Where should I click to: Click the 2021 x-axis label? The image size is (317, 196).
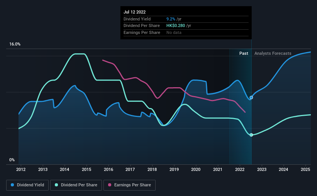218,169
